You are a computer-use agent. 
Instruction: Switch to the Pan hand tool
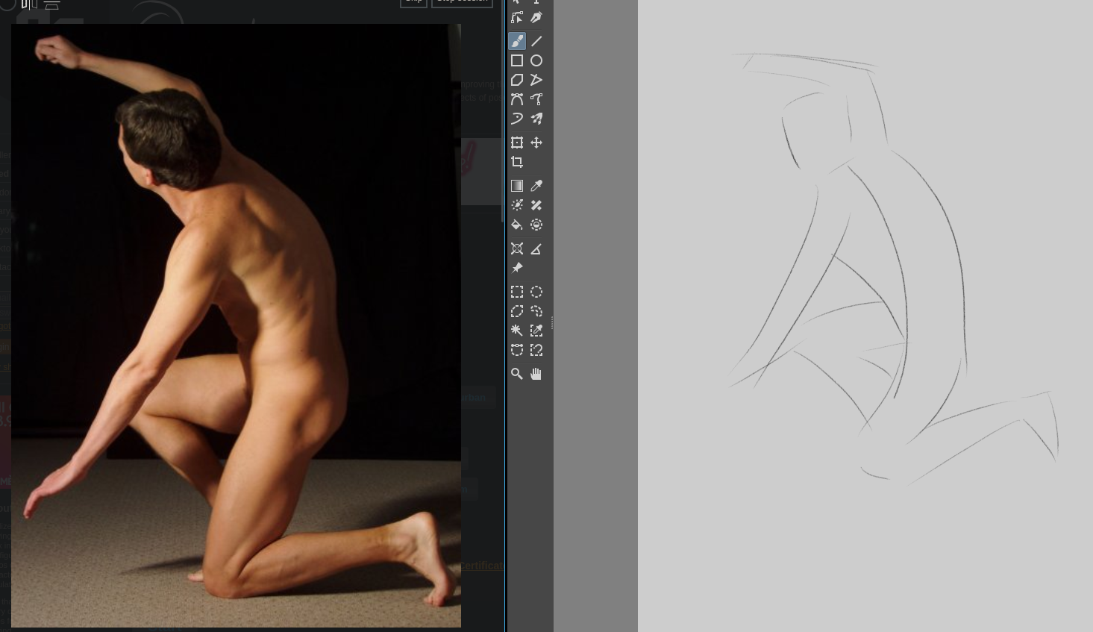point(536,374)
